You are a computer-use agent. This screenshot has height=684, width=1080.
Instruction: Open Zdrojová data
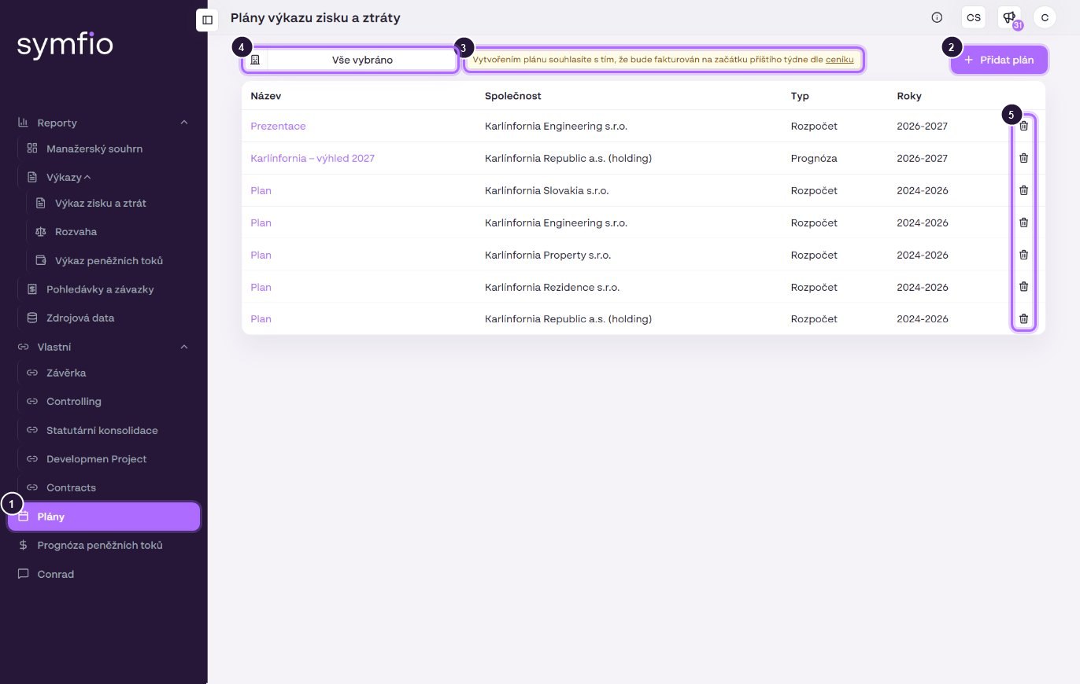coord(80,318)
